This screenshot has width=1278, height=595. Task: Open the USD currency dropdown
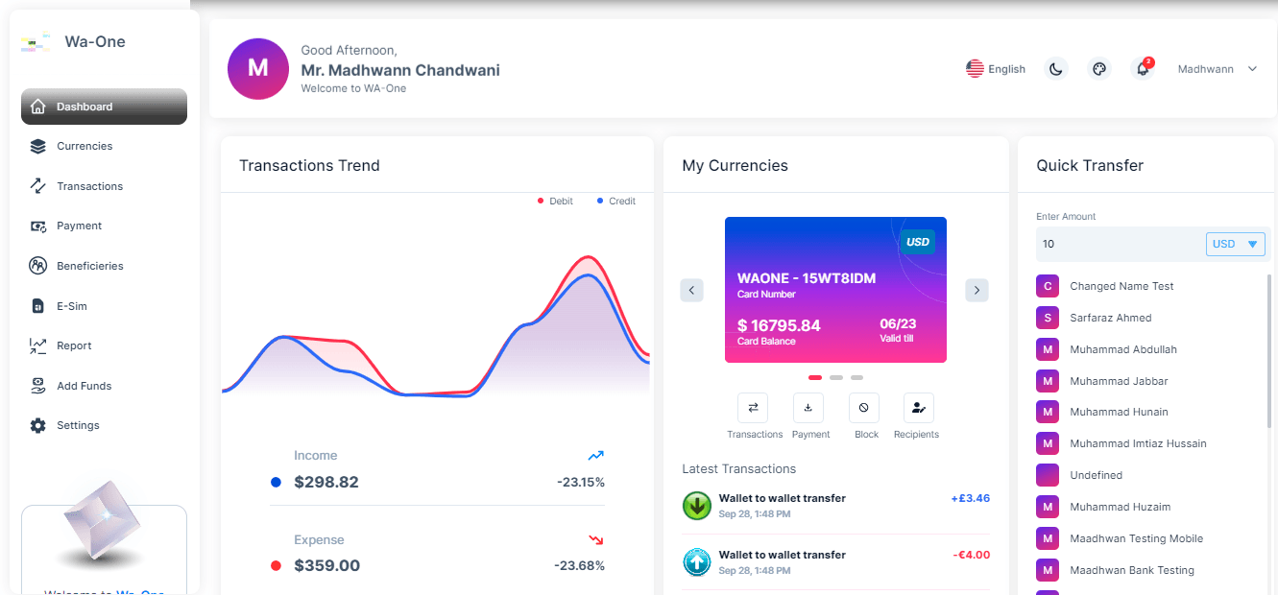(x=1235, y=244)
